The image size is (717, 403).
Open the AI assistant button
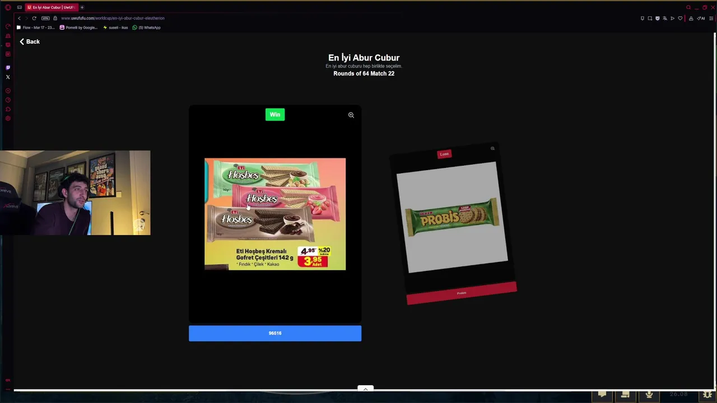701,18
